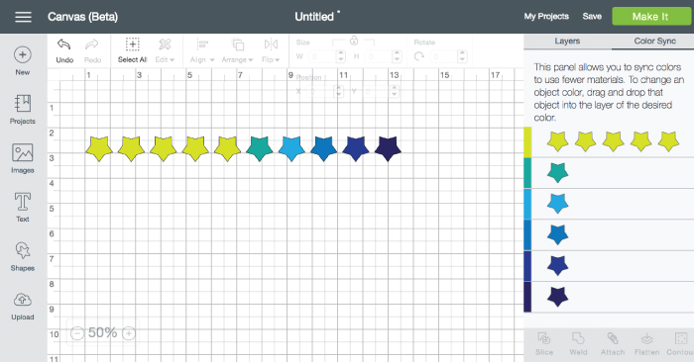Viewport: 694px width, 362px height.
Task: Click the Height input field
Action: [x=378, y=56]
